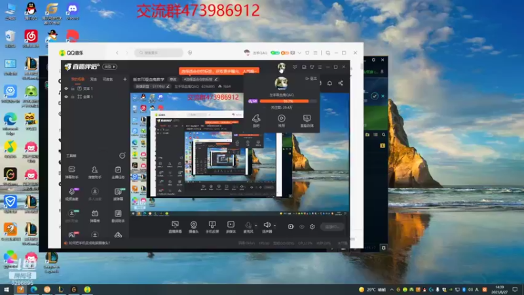Open 视频 from the profile popup

click(282, 121)
